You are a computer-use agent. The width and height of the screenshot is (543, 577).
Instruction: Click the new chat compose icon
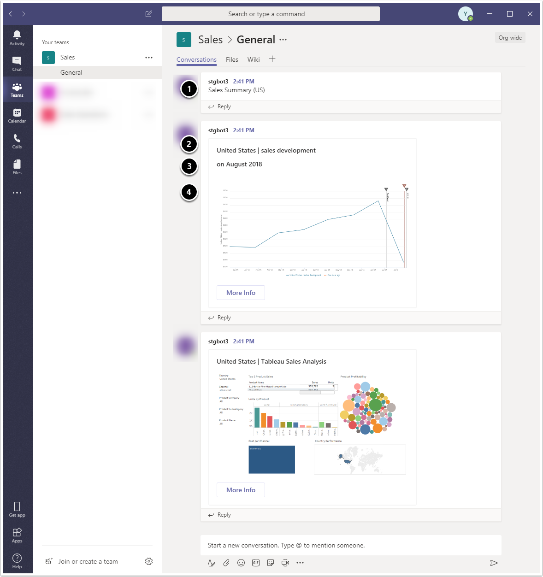tap(148, 14)
